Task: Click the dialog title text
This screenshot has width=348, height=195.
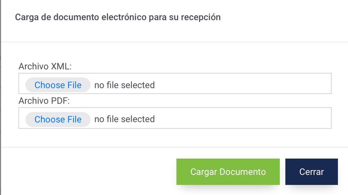Action: pos(118,17)
